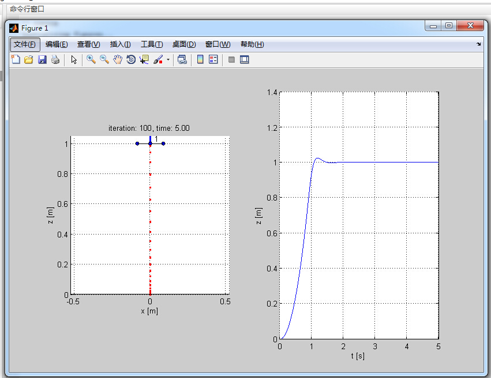491x378 pixels.
Task: Insert a legend using the toolbar icon
Action: pos(213,59)
